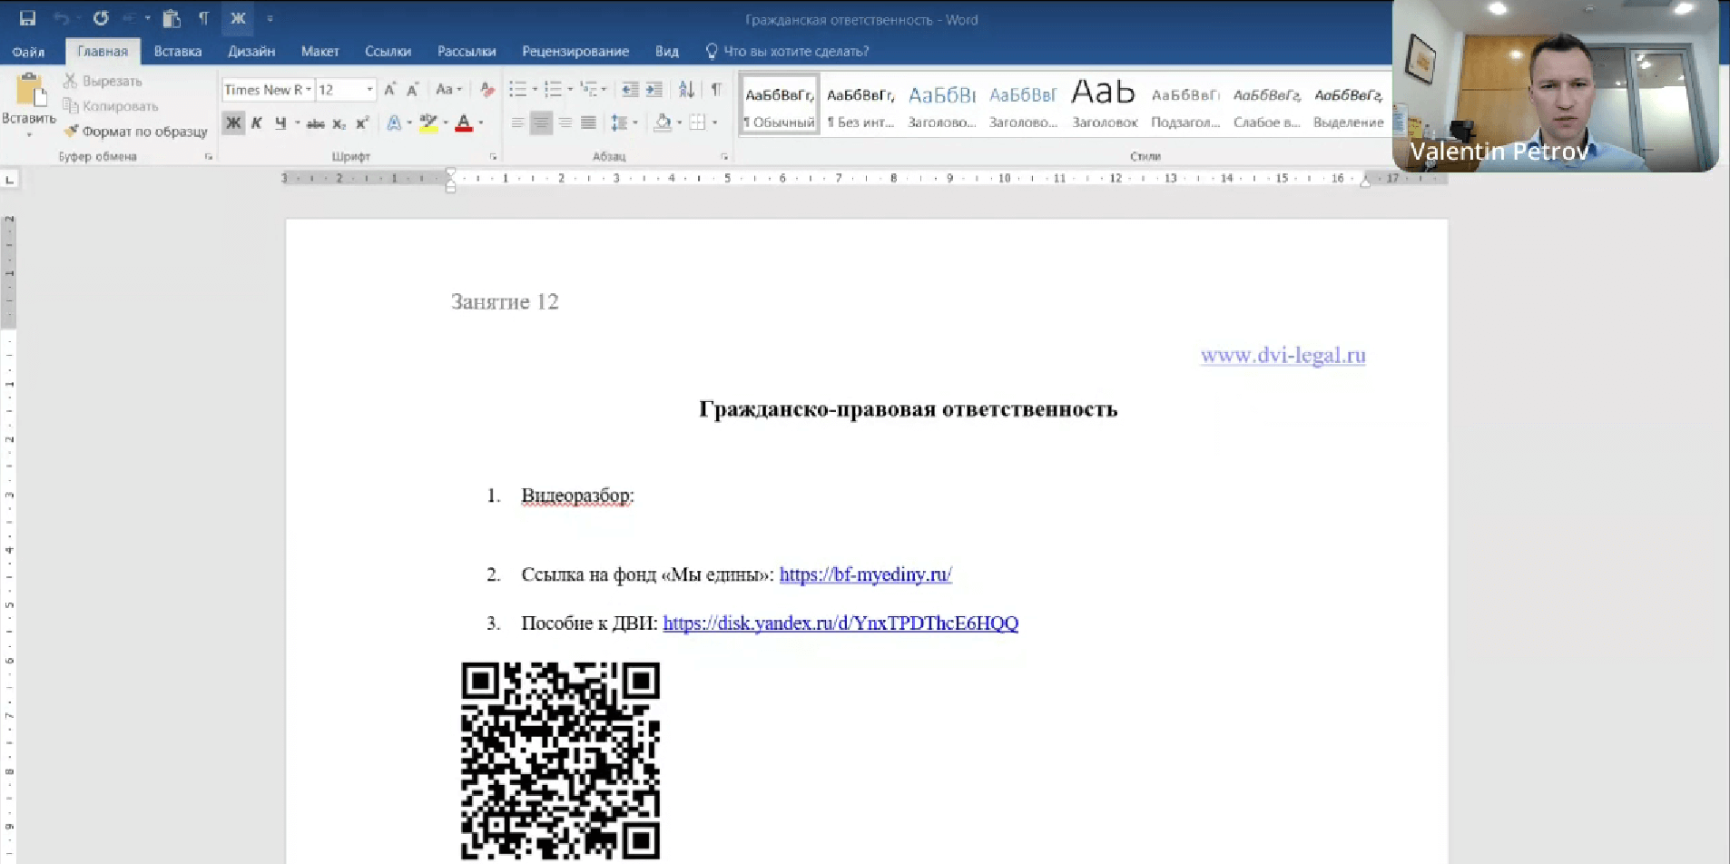Switch to the Вставка ribbon tab

tap(177, 51)
